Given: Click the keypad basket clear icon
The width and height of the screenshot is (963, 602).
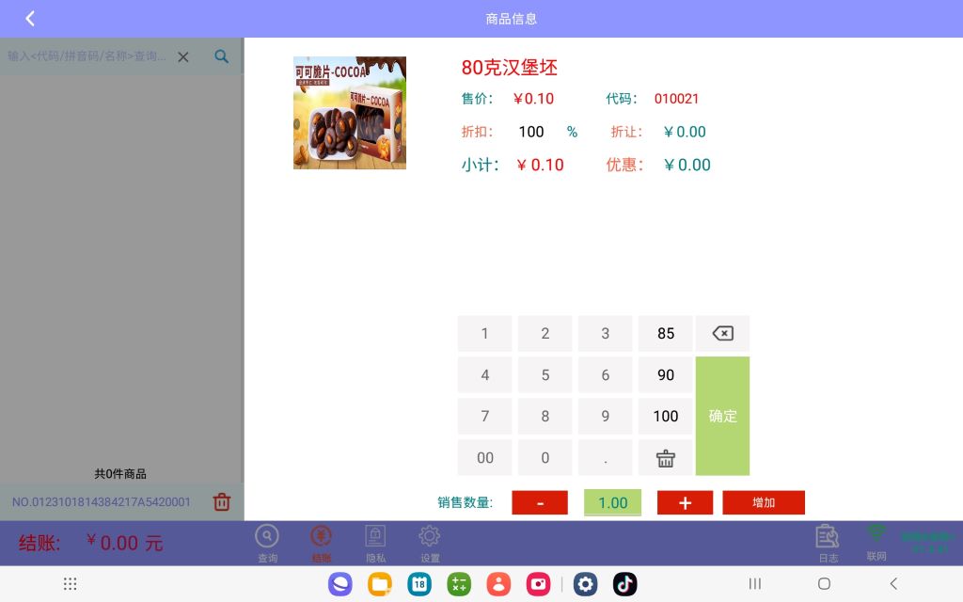Looking at the screenshot, I should pos(666,458).
